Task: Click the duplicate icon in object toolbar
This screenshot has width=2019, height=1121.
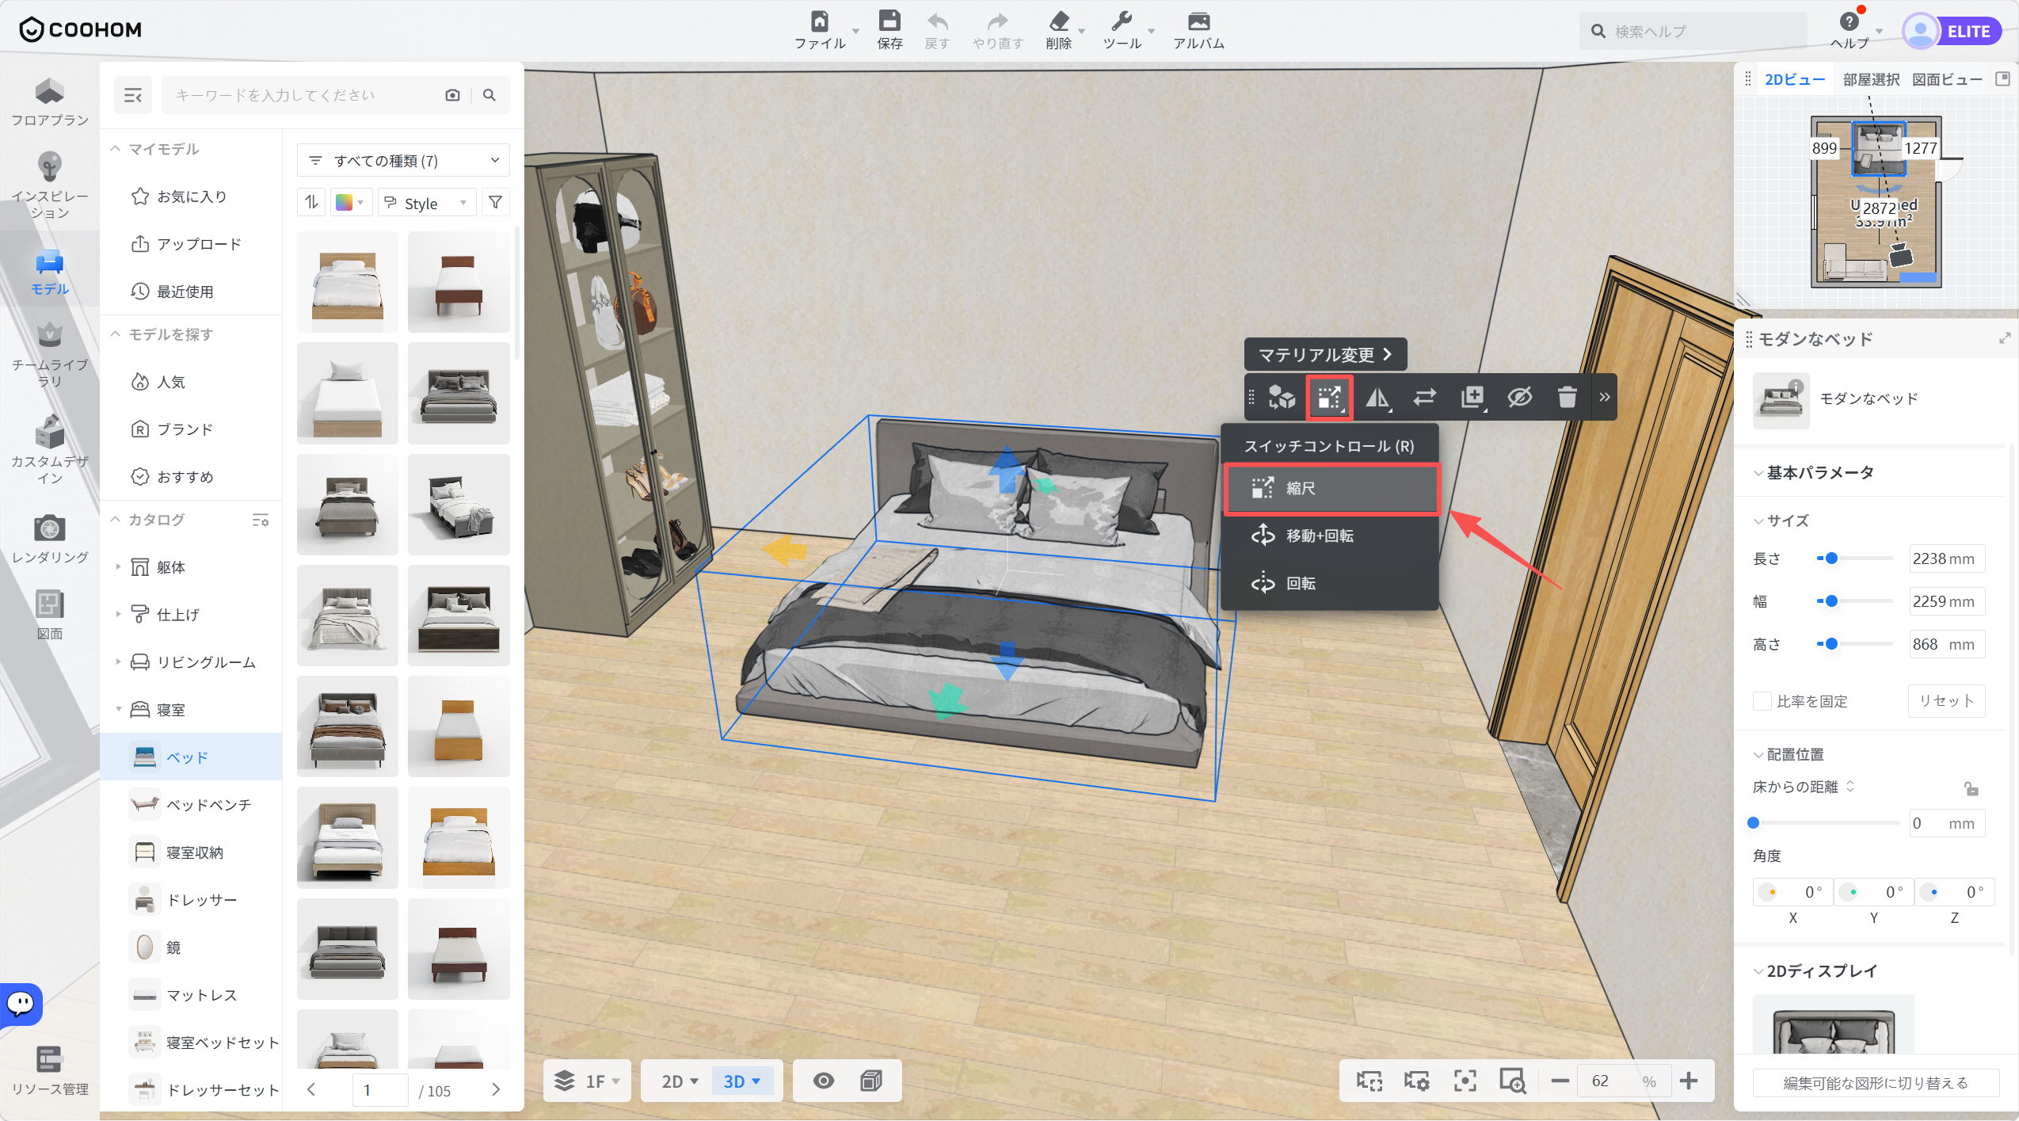Action: pyautogui.click(x=1472, y=397)
